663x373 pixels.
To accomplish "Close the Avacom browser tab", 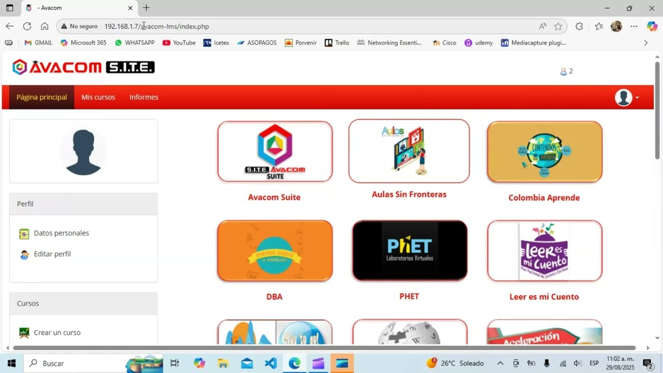I will (x=131, y=8).
